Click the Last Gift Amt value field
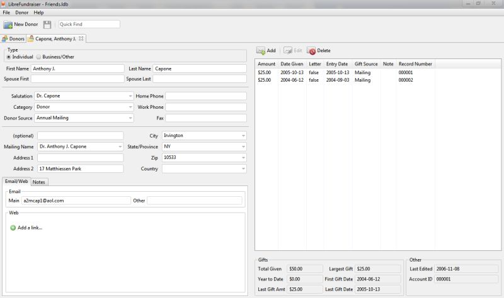 point(305,289)
